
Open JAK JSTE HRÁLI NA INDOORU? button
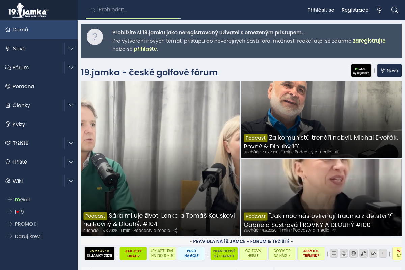click(162, 253)
